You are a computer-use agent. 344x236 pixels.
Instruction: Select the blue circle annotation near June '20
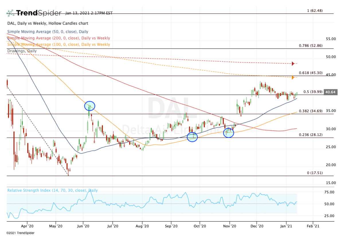[90, 106]
